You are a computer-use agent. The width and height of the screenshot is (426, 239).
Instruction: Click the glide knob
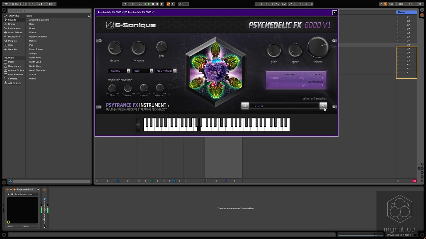click(274, 50)
